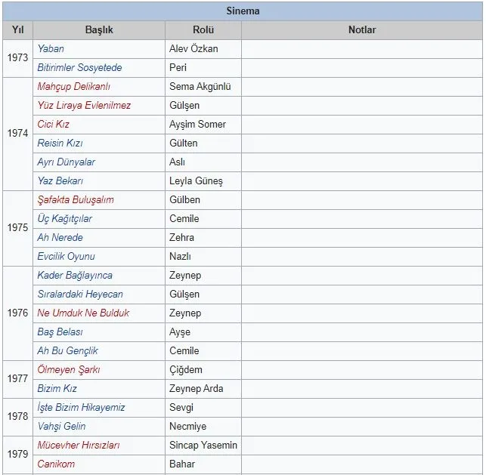Click the Kader Bağlayınca link
The width and height of the screenshot is (486, 475).
click(75, 276)
